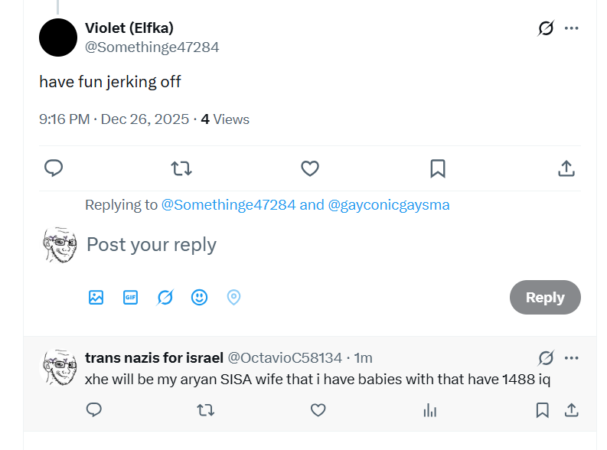Like the reply by OctavioC58134

(318, 411)
